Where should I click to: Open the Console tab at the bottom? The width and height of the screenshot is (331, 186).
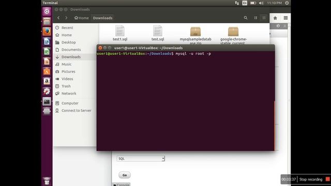pyautogui.click(x=121, y=184)
